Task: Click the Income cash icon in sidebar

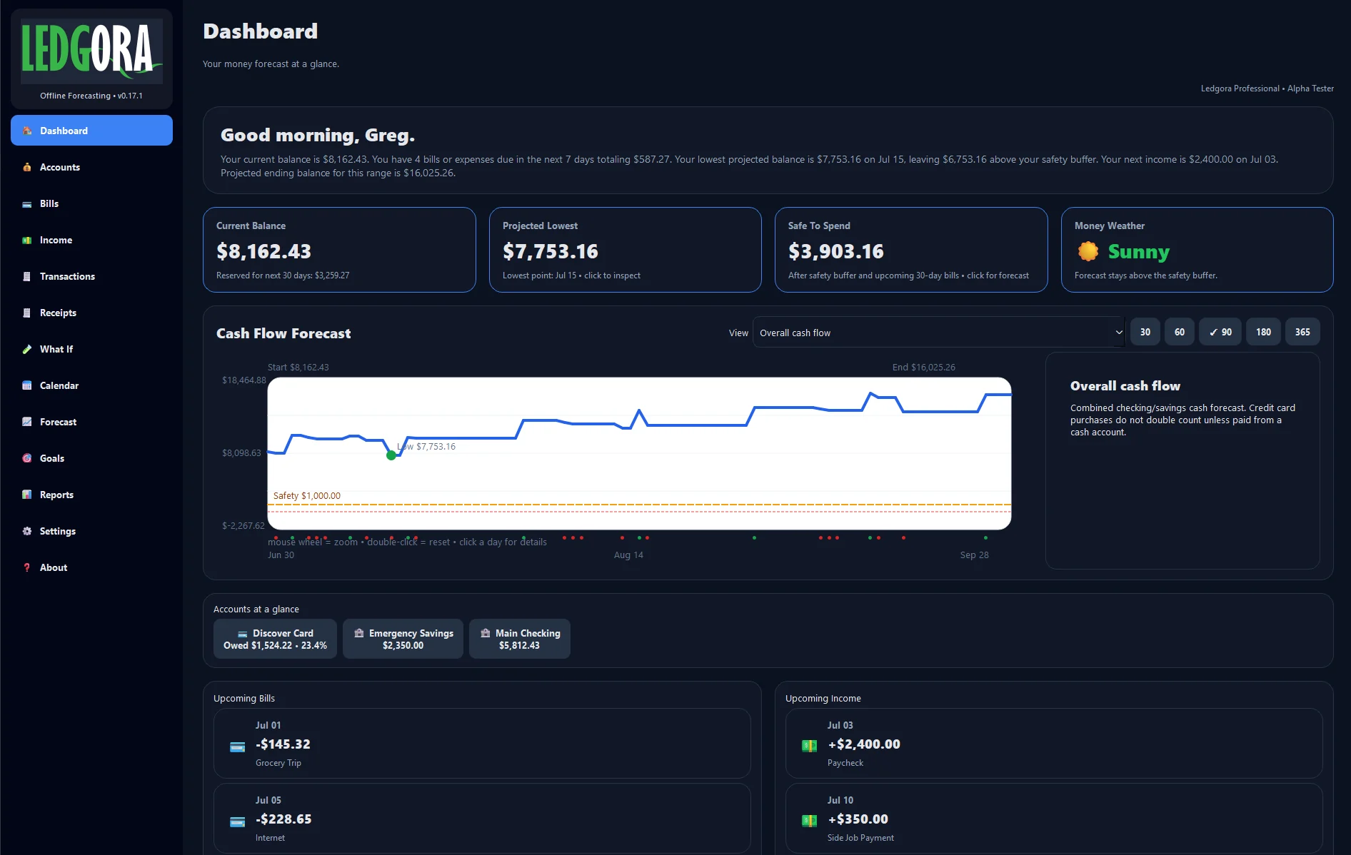Action: pyautogui.click(x=27, y=241)
